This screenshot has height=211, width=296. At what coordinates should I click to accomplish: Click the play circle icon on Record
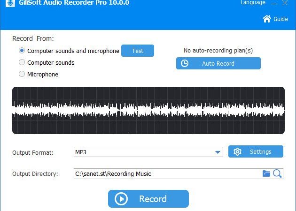[121, 199]
